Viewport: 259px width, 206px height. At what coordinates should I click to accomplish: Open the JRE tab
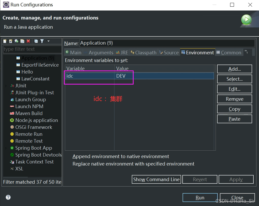(122, 53)
